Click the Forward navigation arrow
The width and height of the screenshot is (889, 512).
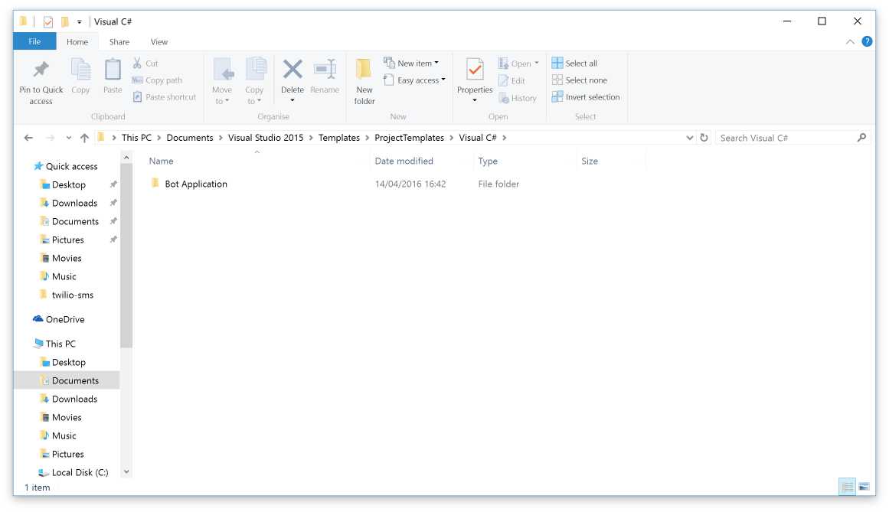click(x=50, y=138)
